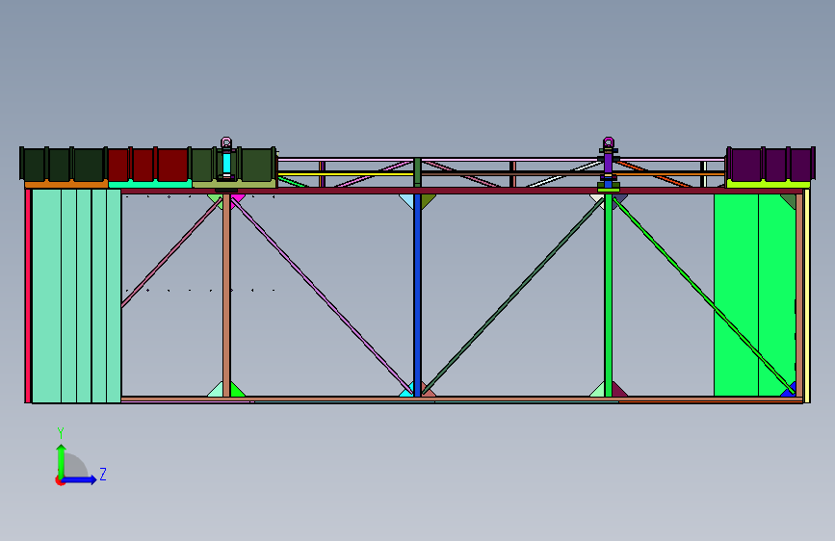
Task: Select the dark green diagonal brace
Action: point(514,296)
